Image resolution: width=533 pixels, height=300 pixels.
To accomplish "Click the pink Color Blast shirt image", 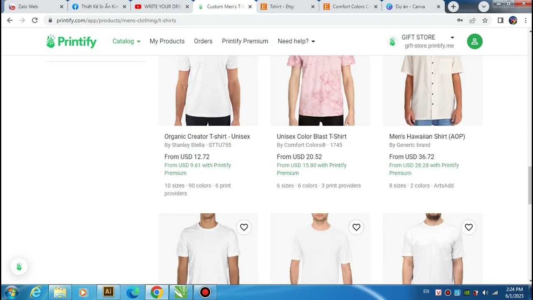I will click(x=320, y=90).
